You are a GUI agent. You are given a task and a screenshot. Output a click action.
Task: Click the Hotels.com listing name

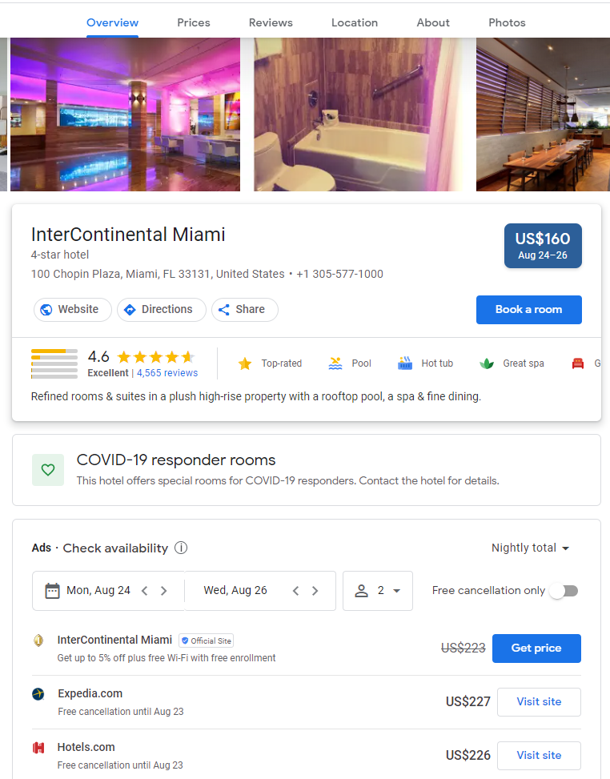(86, 747)
